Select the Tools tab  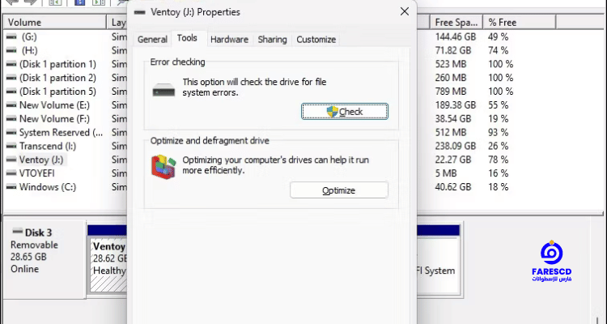tap(188, 38)
